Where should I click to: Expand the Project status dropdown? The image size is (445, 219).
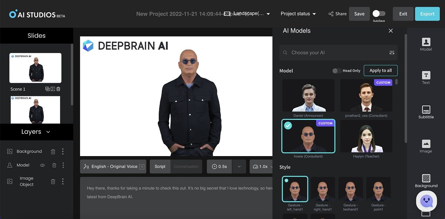pos(298,14)
